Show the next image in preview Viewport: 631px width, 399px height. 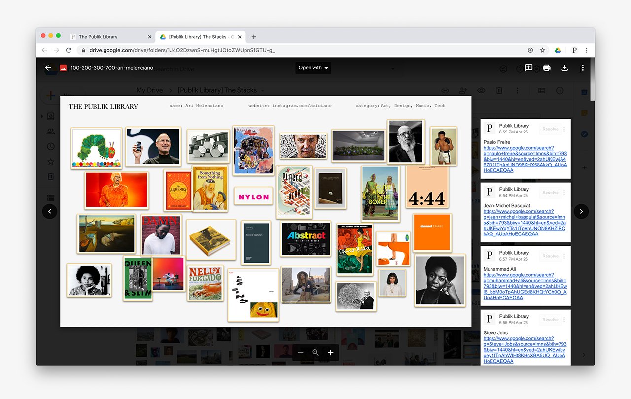pyautogui.click(x=581, y=211)
